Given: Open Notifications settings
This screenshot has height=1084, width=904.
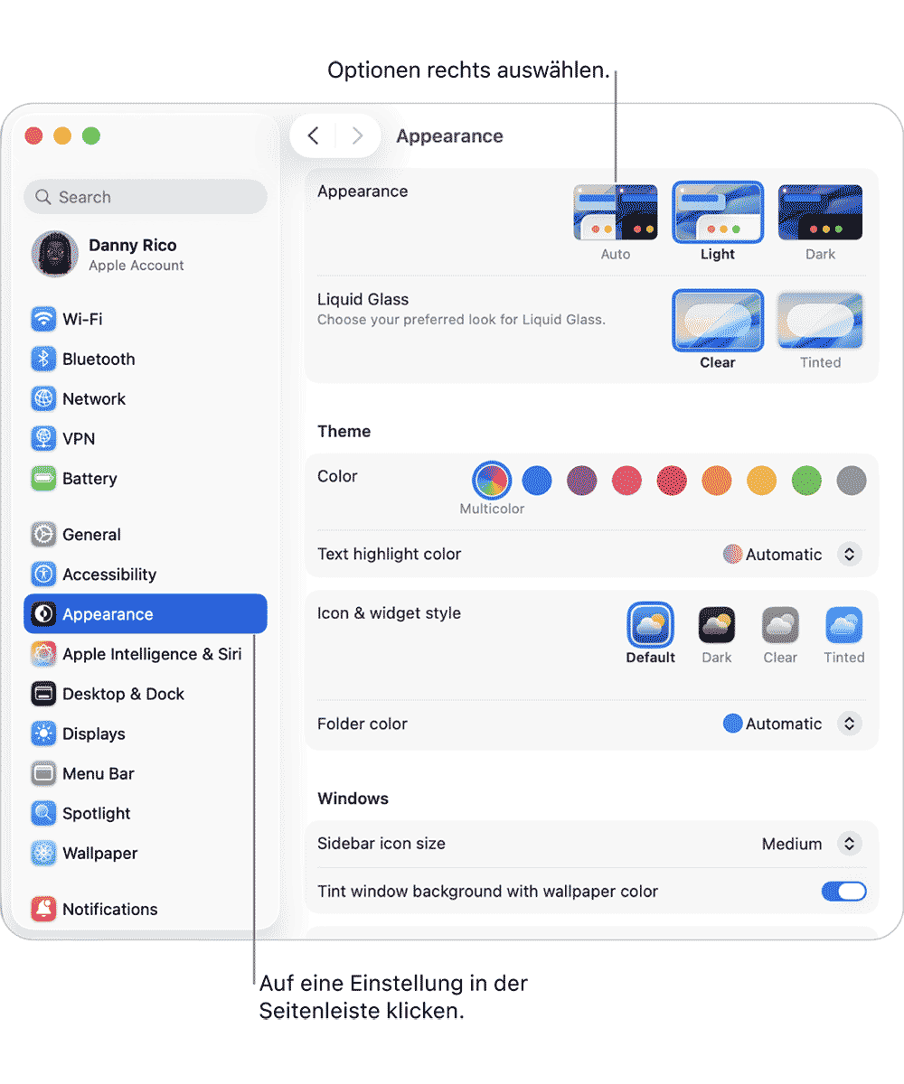Looking at the screenshot, I should pos(109,909).
